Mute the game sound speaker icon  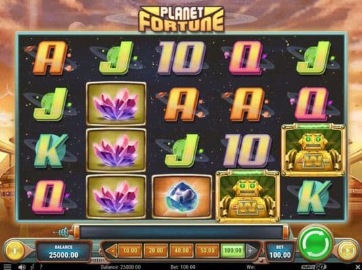pyautogui.click(x=22, y=267)
